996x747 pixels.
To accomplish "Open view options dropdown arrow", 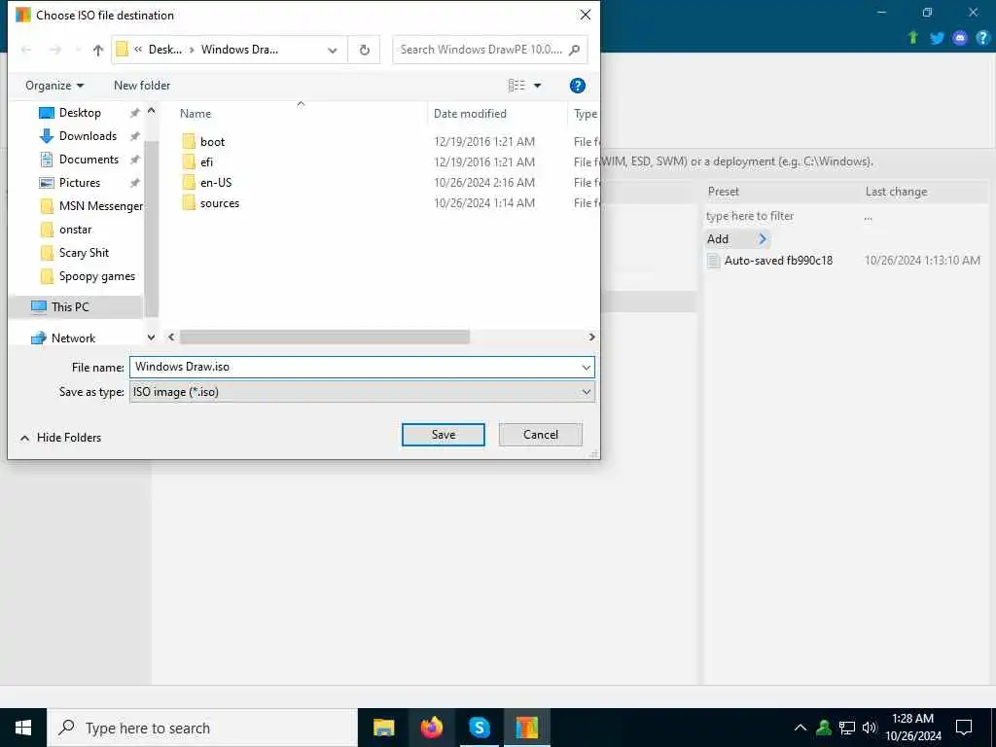I will [x=537, y=86].
